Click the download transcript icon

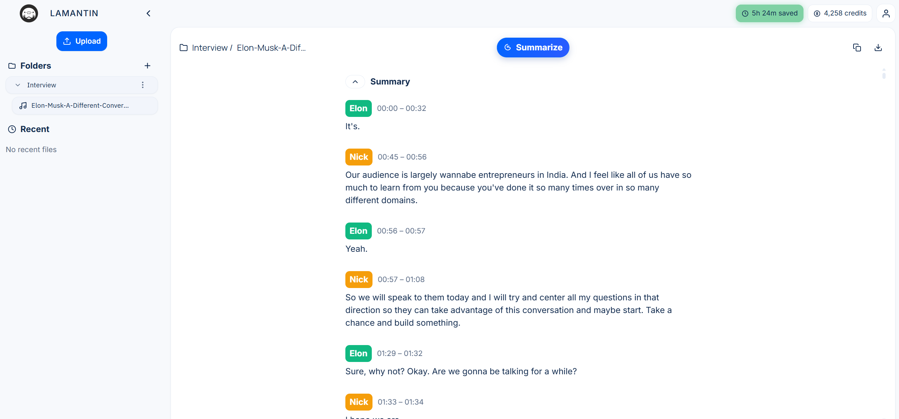coord(878,48)
